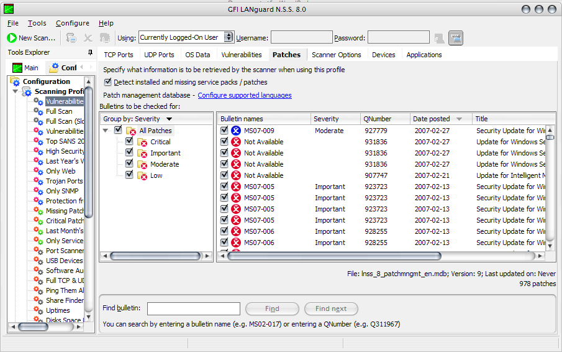
Task: Click the Find next button
Action: click(331, 308)
